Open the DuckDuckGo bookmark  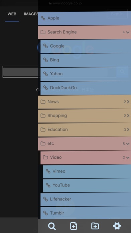(86, 88)
